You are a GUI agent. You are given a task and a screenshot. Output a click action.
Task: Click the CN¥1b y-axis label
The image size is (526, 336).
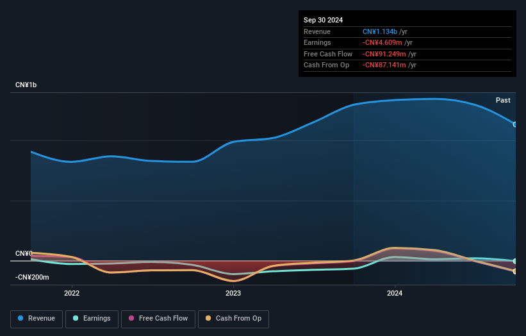pyautogui.click(x=26, y=85)
